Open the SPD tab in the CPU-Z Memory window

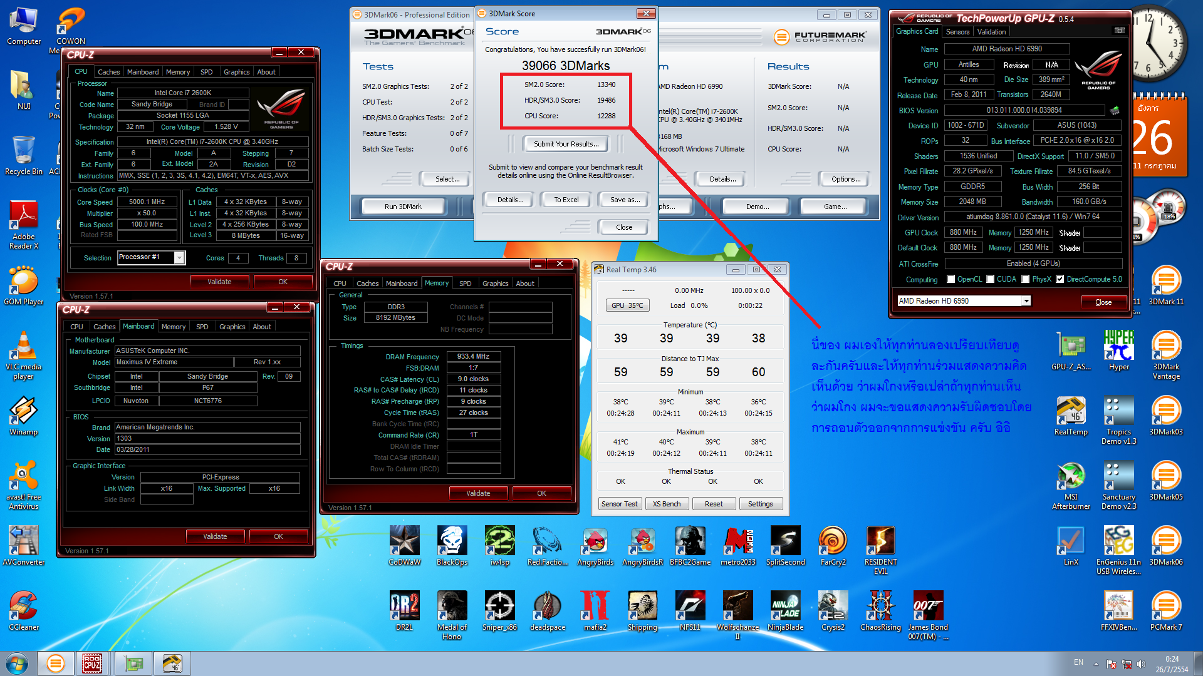465,284
